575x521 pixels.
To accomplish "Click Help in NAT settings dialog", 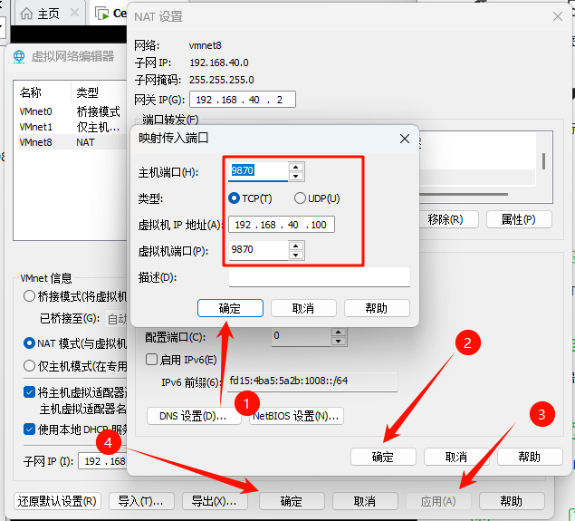I will [x=530, y=457].
